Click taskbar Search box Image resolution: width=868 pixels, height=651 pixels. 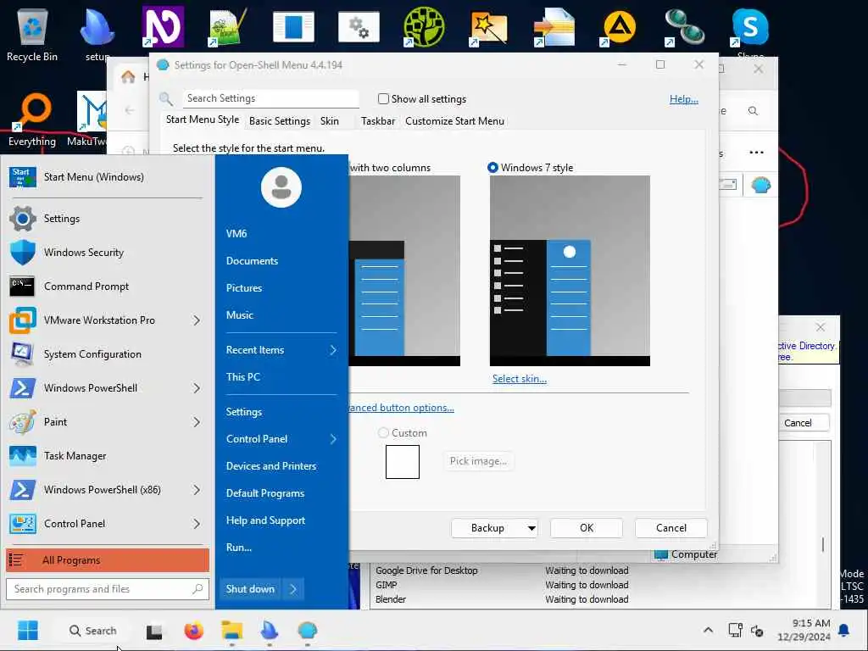(92, 631)
